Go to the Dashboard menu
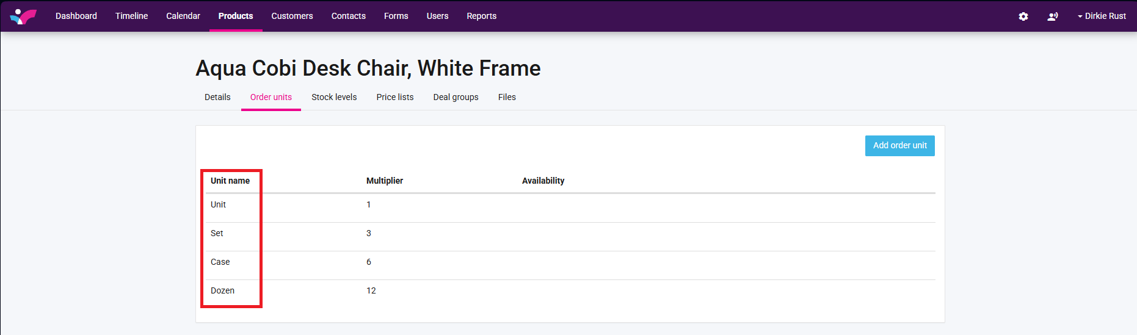Screen dimensions: 1137x335 pos(76,16)
